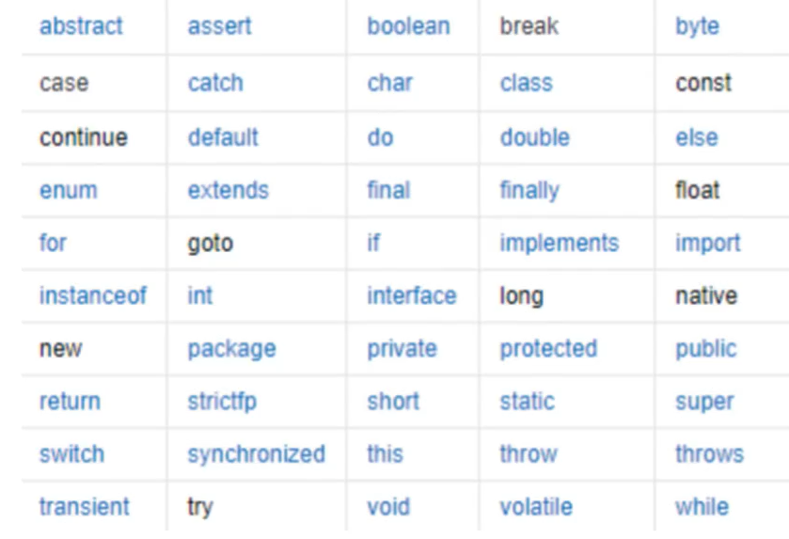
Task: Click the 'boolean' keyword link
Action: 408,26
